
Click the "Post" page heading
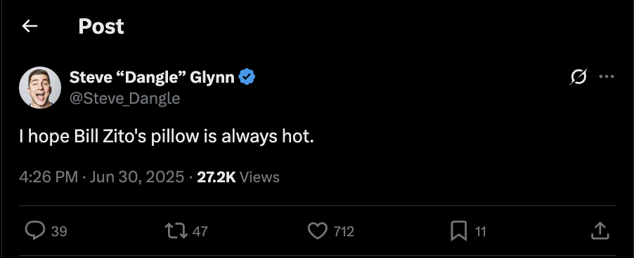pos(101,27)
